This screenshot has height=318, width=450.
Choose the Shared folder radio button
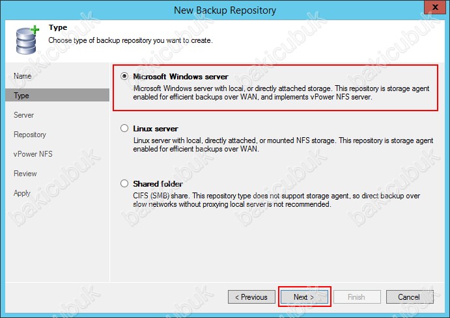tap(124, 183)
